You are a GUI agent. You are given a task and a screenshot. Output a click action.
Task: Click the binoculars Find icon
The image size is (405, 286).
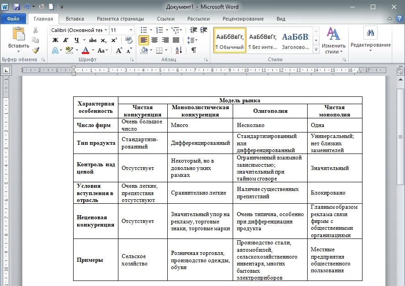[x=370, y=32]
